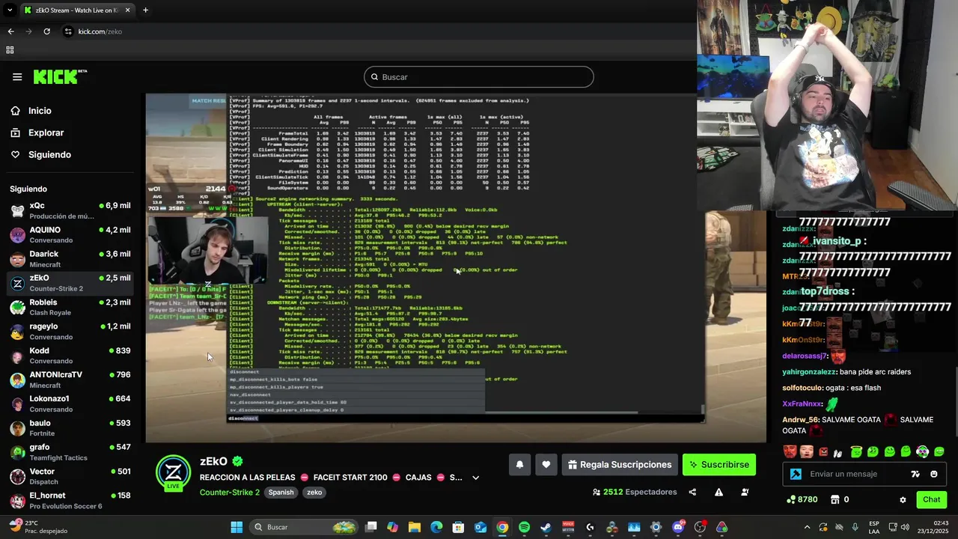Image resolution: width=958 pixels, height=539 pixels.
Task: Open the tab search dropdown arrow
Action: tap(10, 10)
